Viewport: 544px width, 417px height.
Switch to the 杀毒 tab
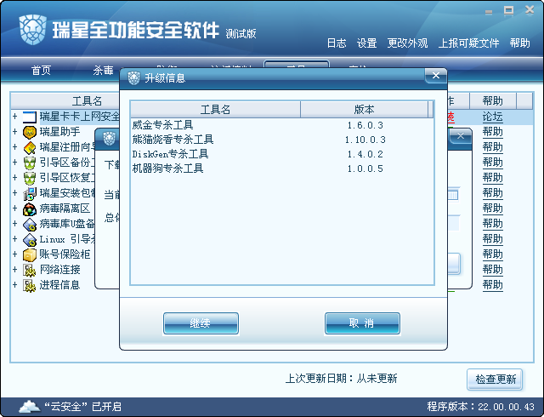pos(103,70)
